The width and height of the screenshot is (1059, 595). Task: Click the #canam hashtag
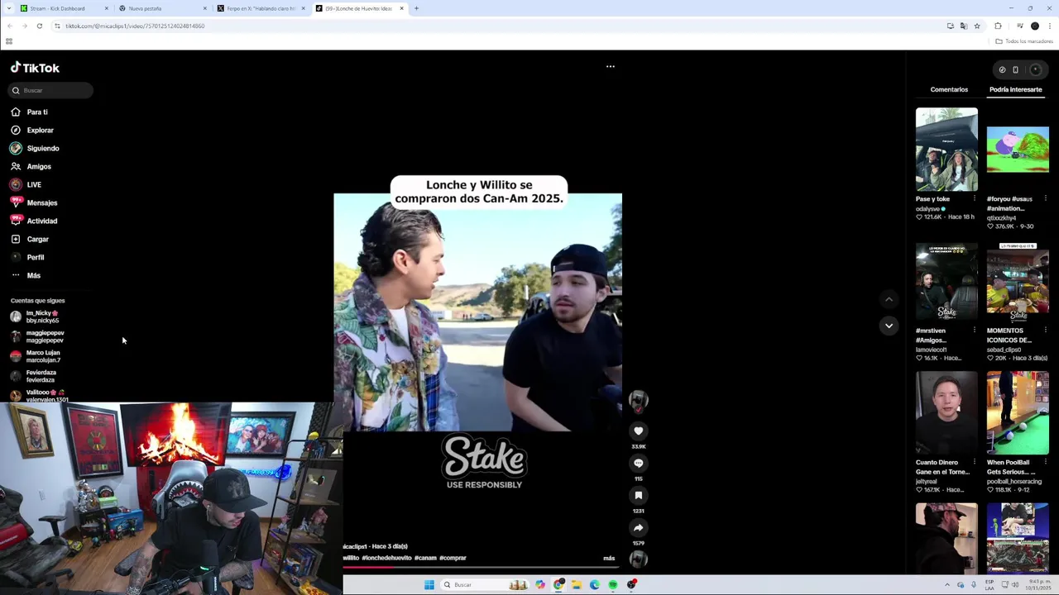[425, 558]
